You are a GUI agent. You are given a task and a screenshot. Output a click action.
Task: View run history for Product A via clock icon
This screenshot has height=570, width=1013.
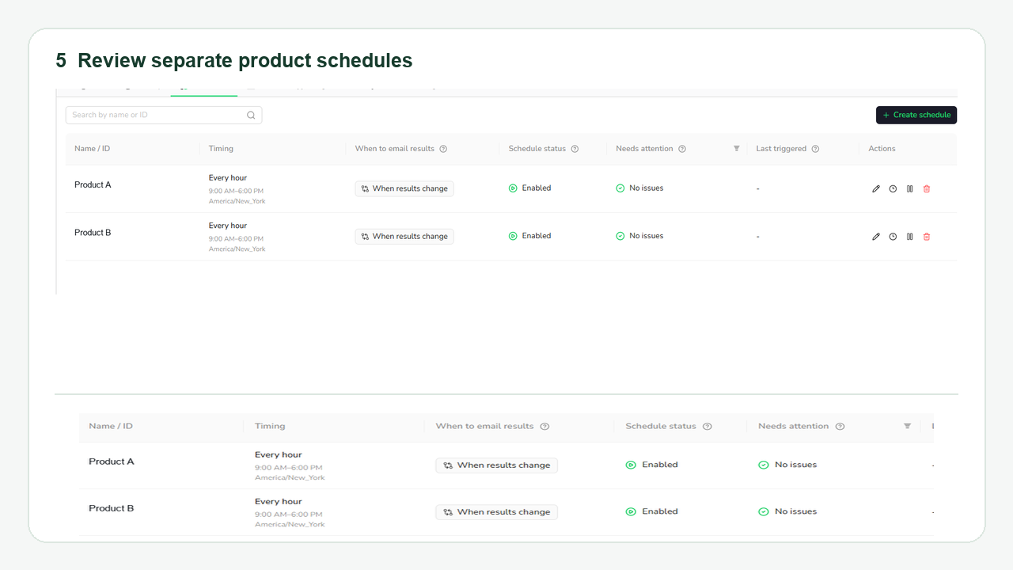coord(893,188)
